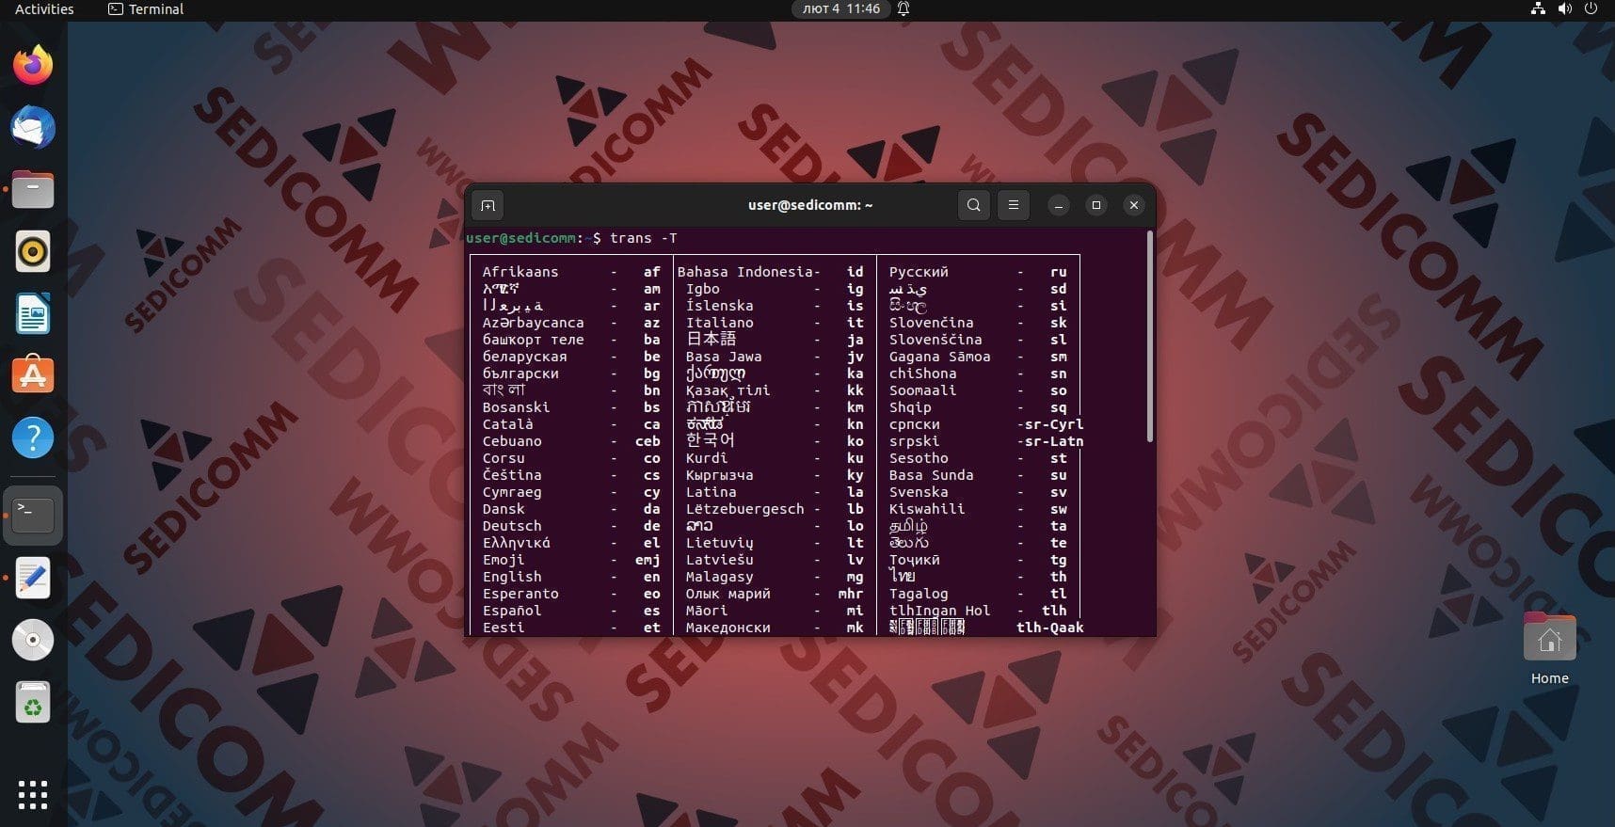Open the Terminal app menu in top bar
The height and width of the screenshot is (827, 1615).
click(x=146, y=9)
